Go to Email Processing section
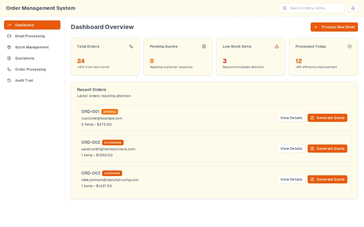Screen dimensions: 364x227 click(32, 36)
